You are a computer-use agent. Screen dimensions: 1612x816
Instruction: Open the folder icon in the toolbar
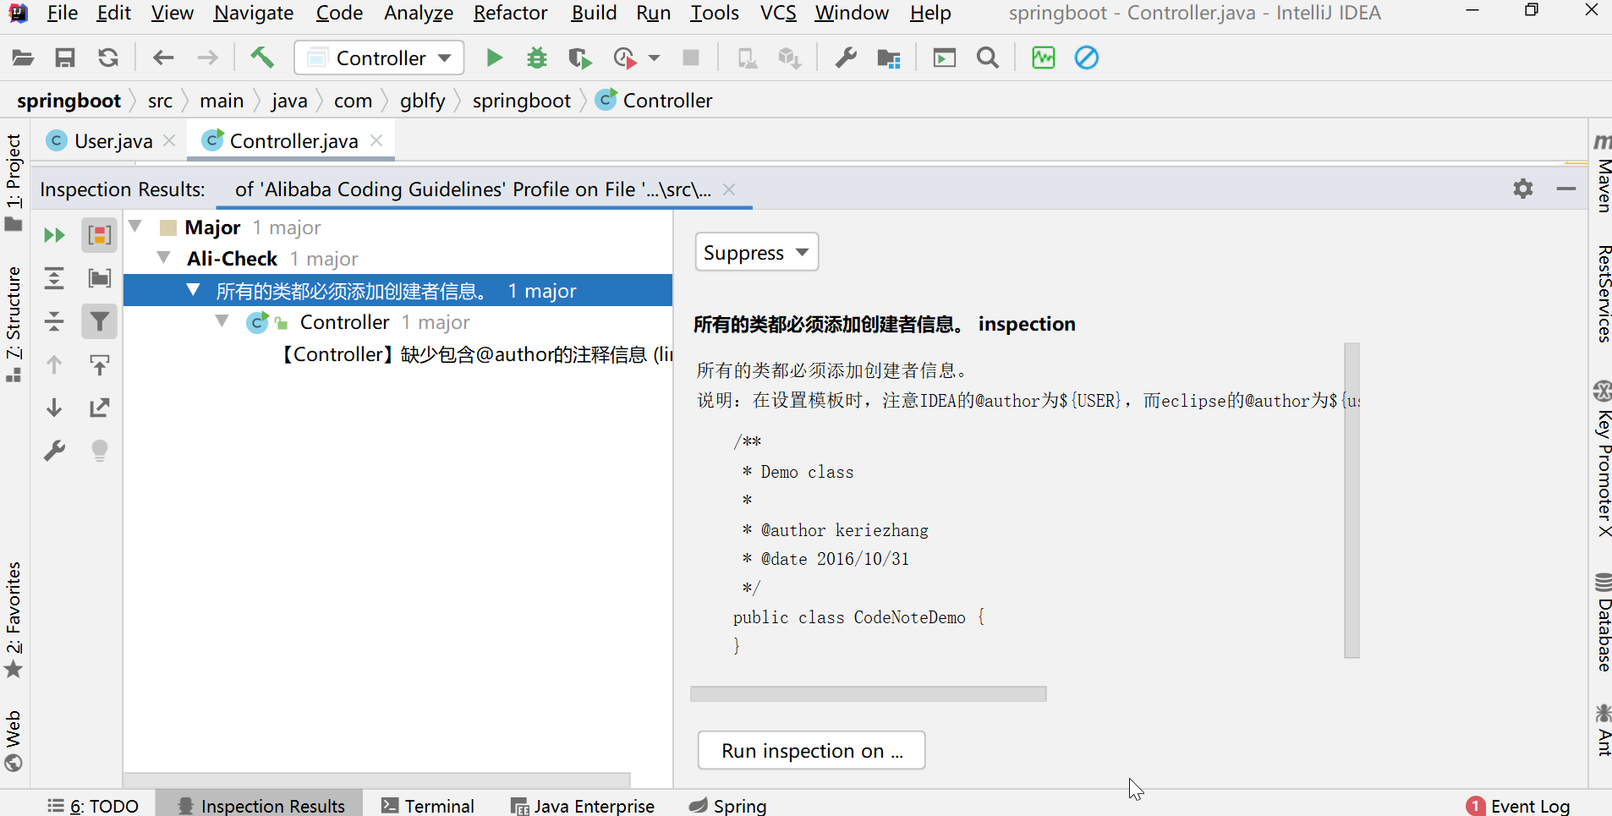pos(23,58)
